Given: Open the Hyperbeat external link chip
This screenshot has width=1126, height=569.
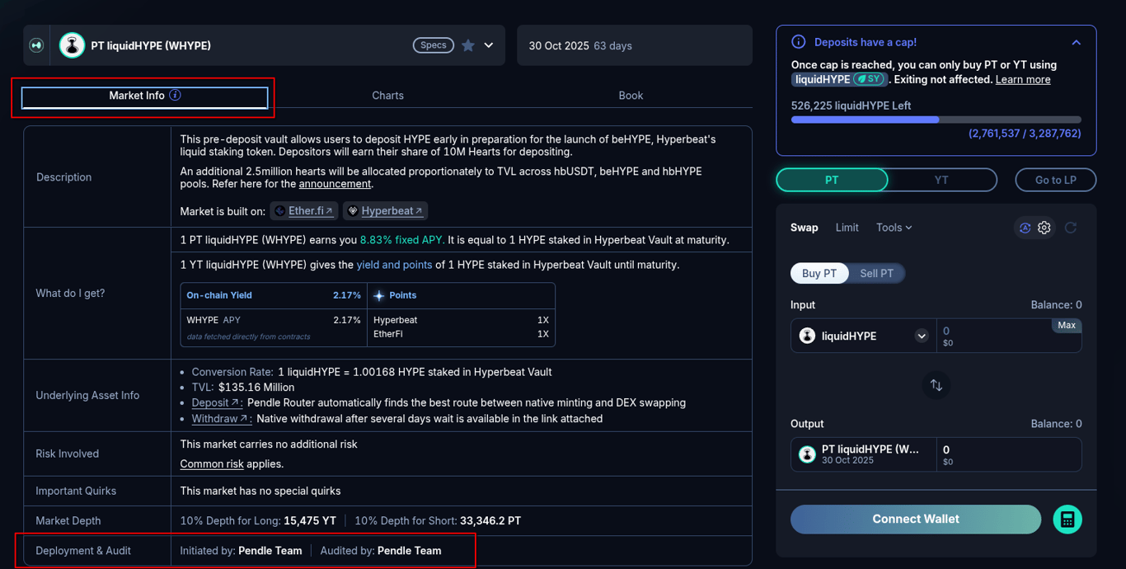Looking at the screenshot, I should pos(385,211).
